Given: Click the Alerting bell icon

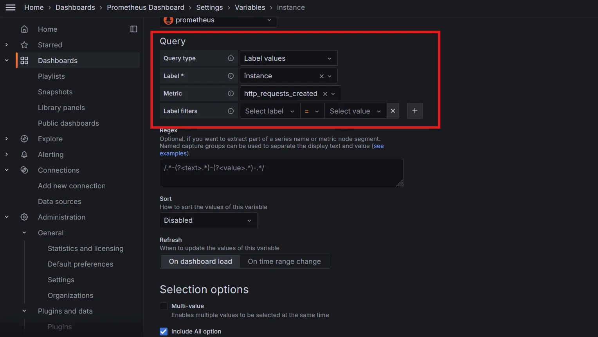Looking at the screenshot, I should click(x=24, y=155).
